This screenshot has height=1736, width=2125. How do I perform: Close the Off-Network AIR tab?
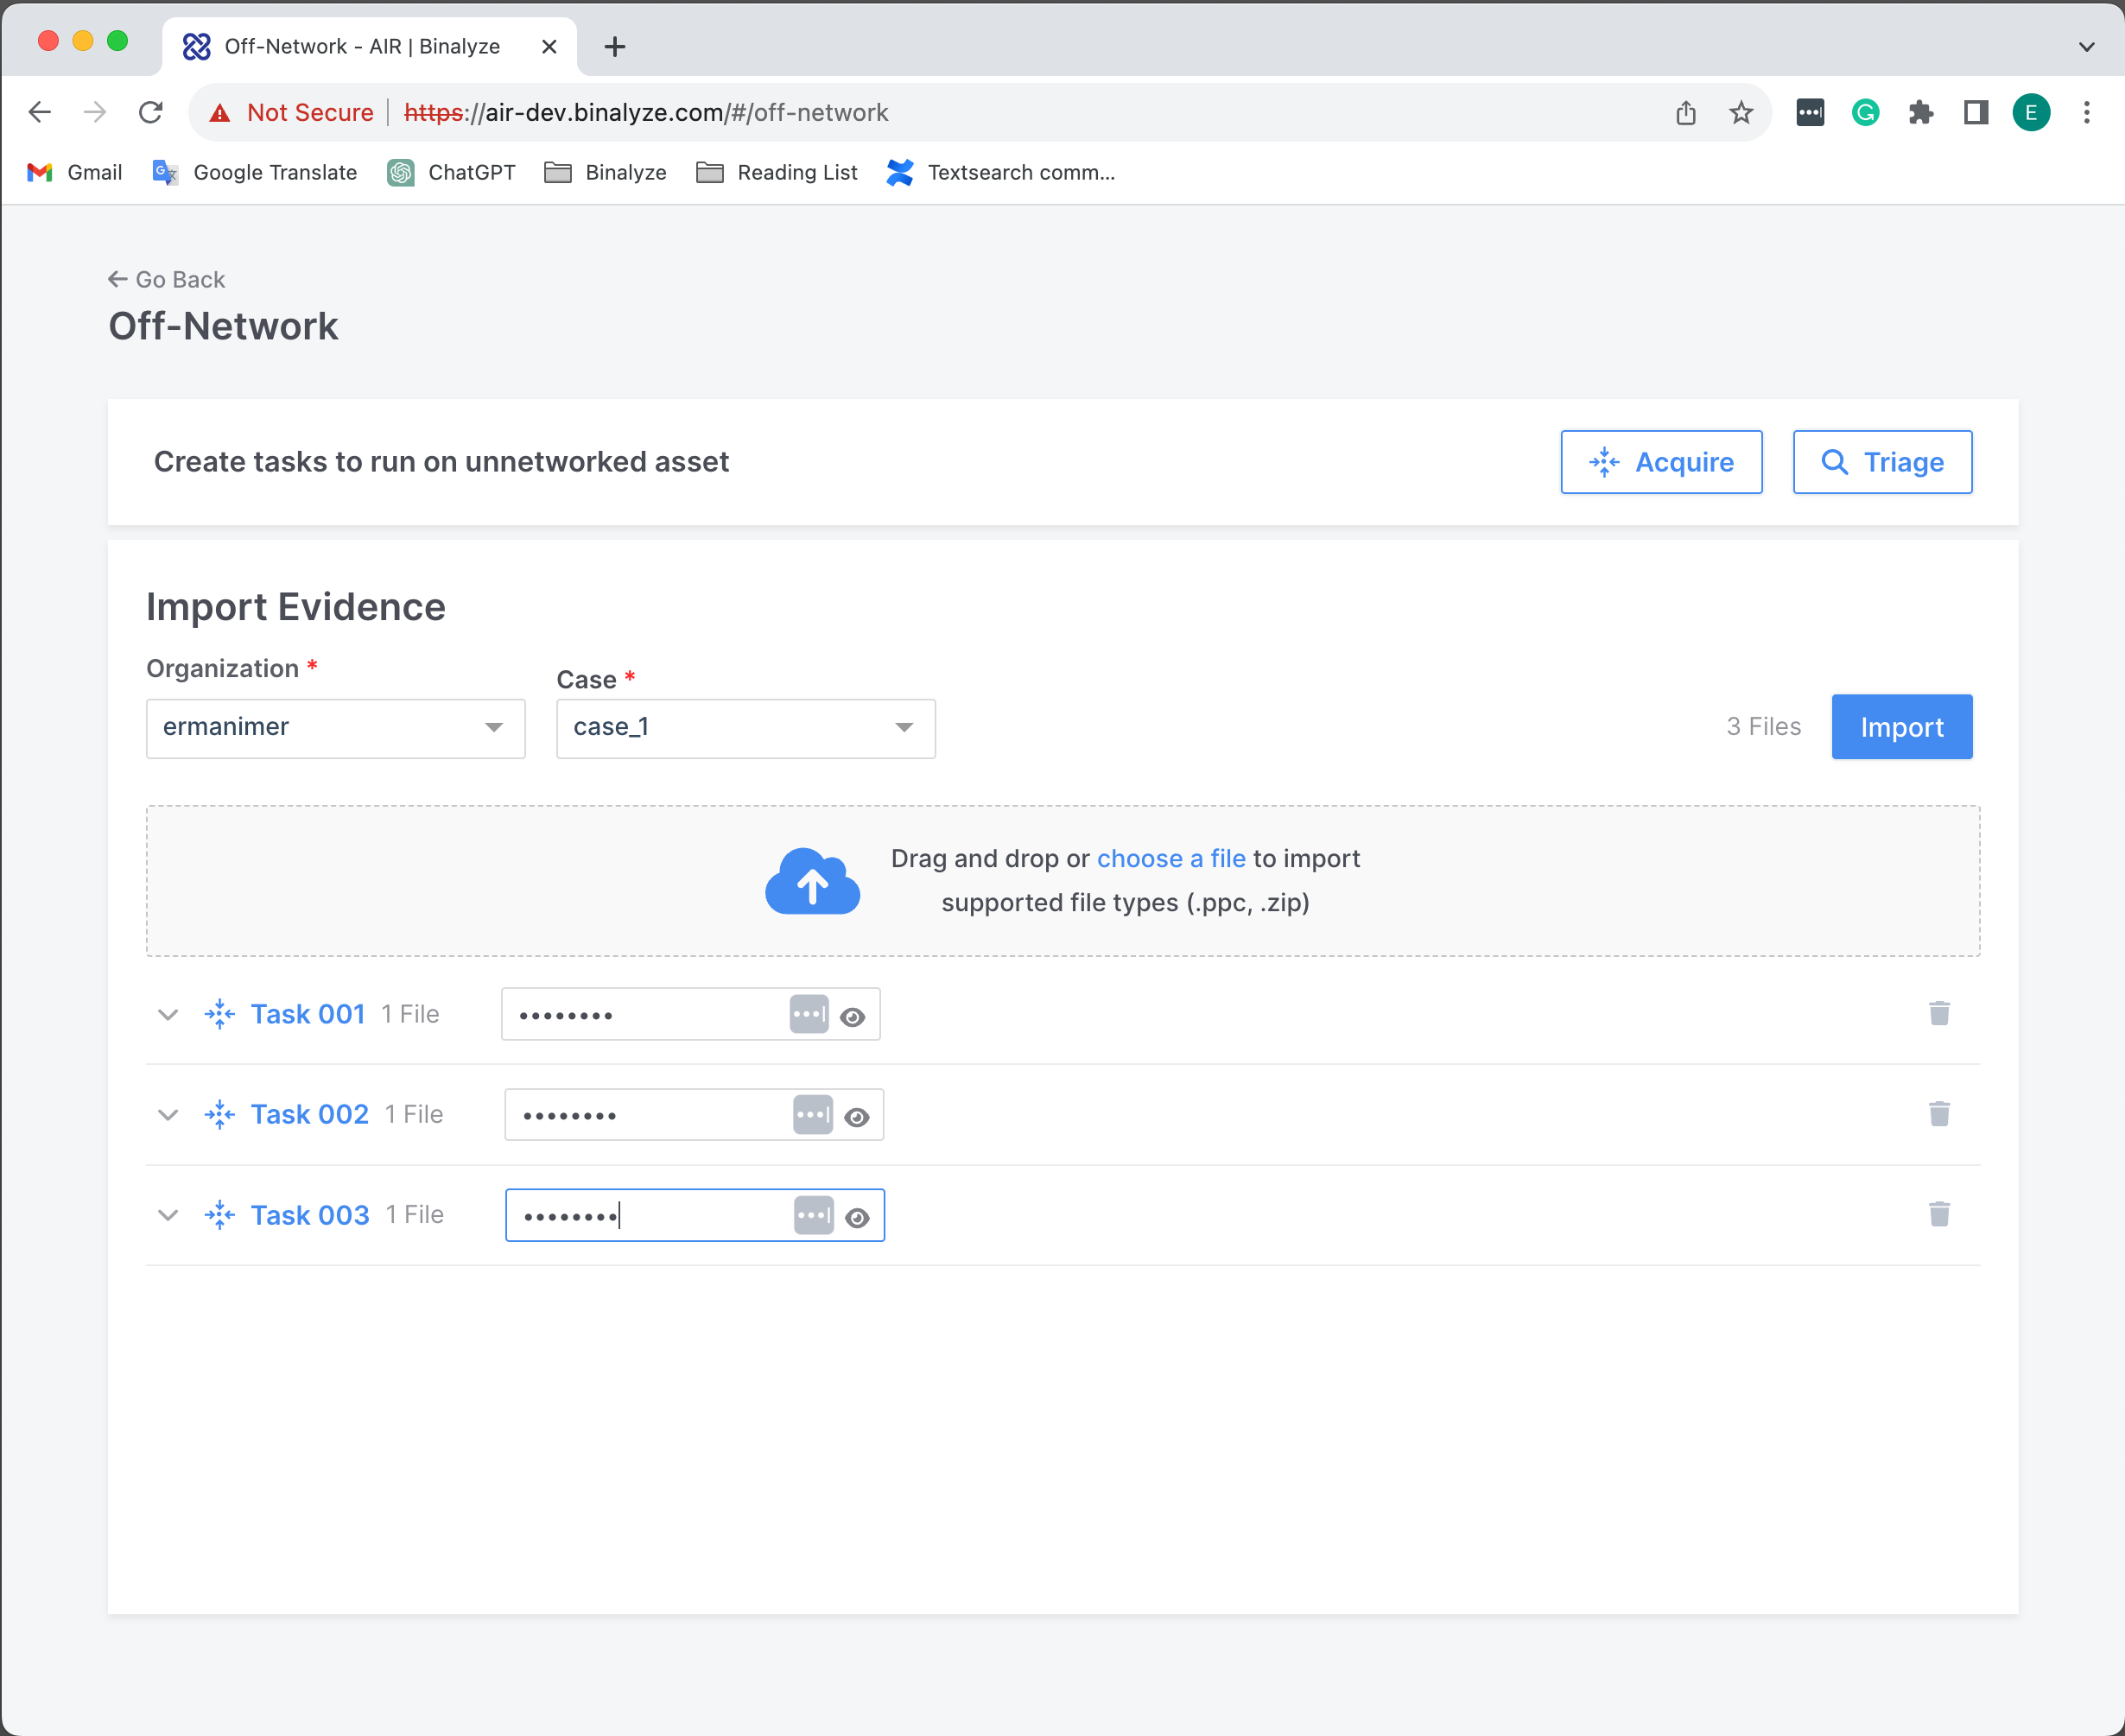549,46
